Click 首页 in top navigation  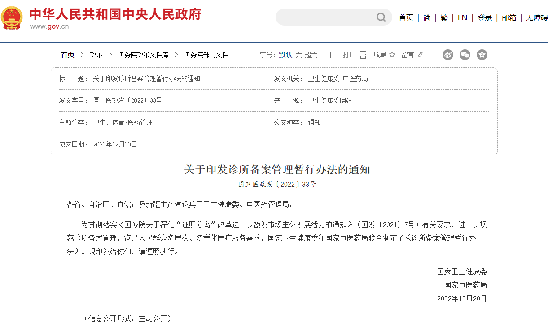click(x=406, y=17)
